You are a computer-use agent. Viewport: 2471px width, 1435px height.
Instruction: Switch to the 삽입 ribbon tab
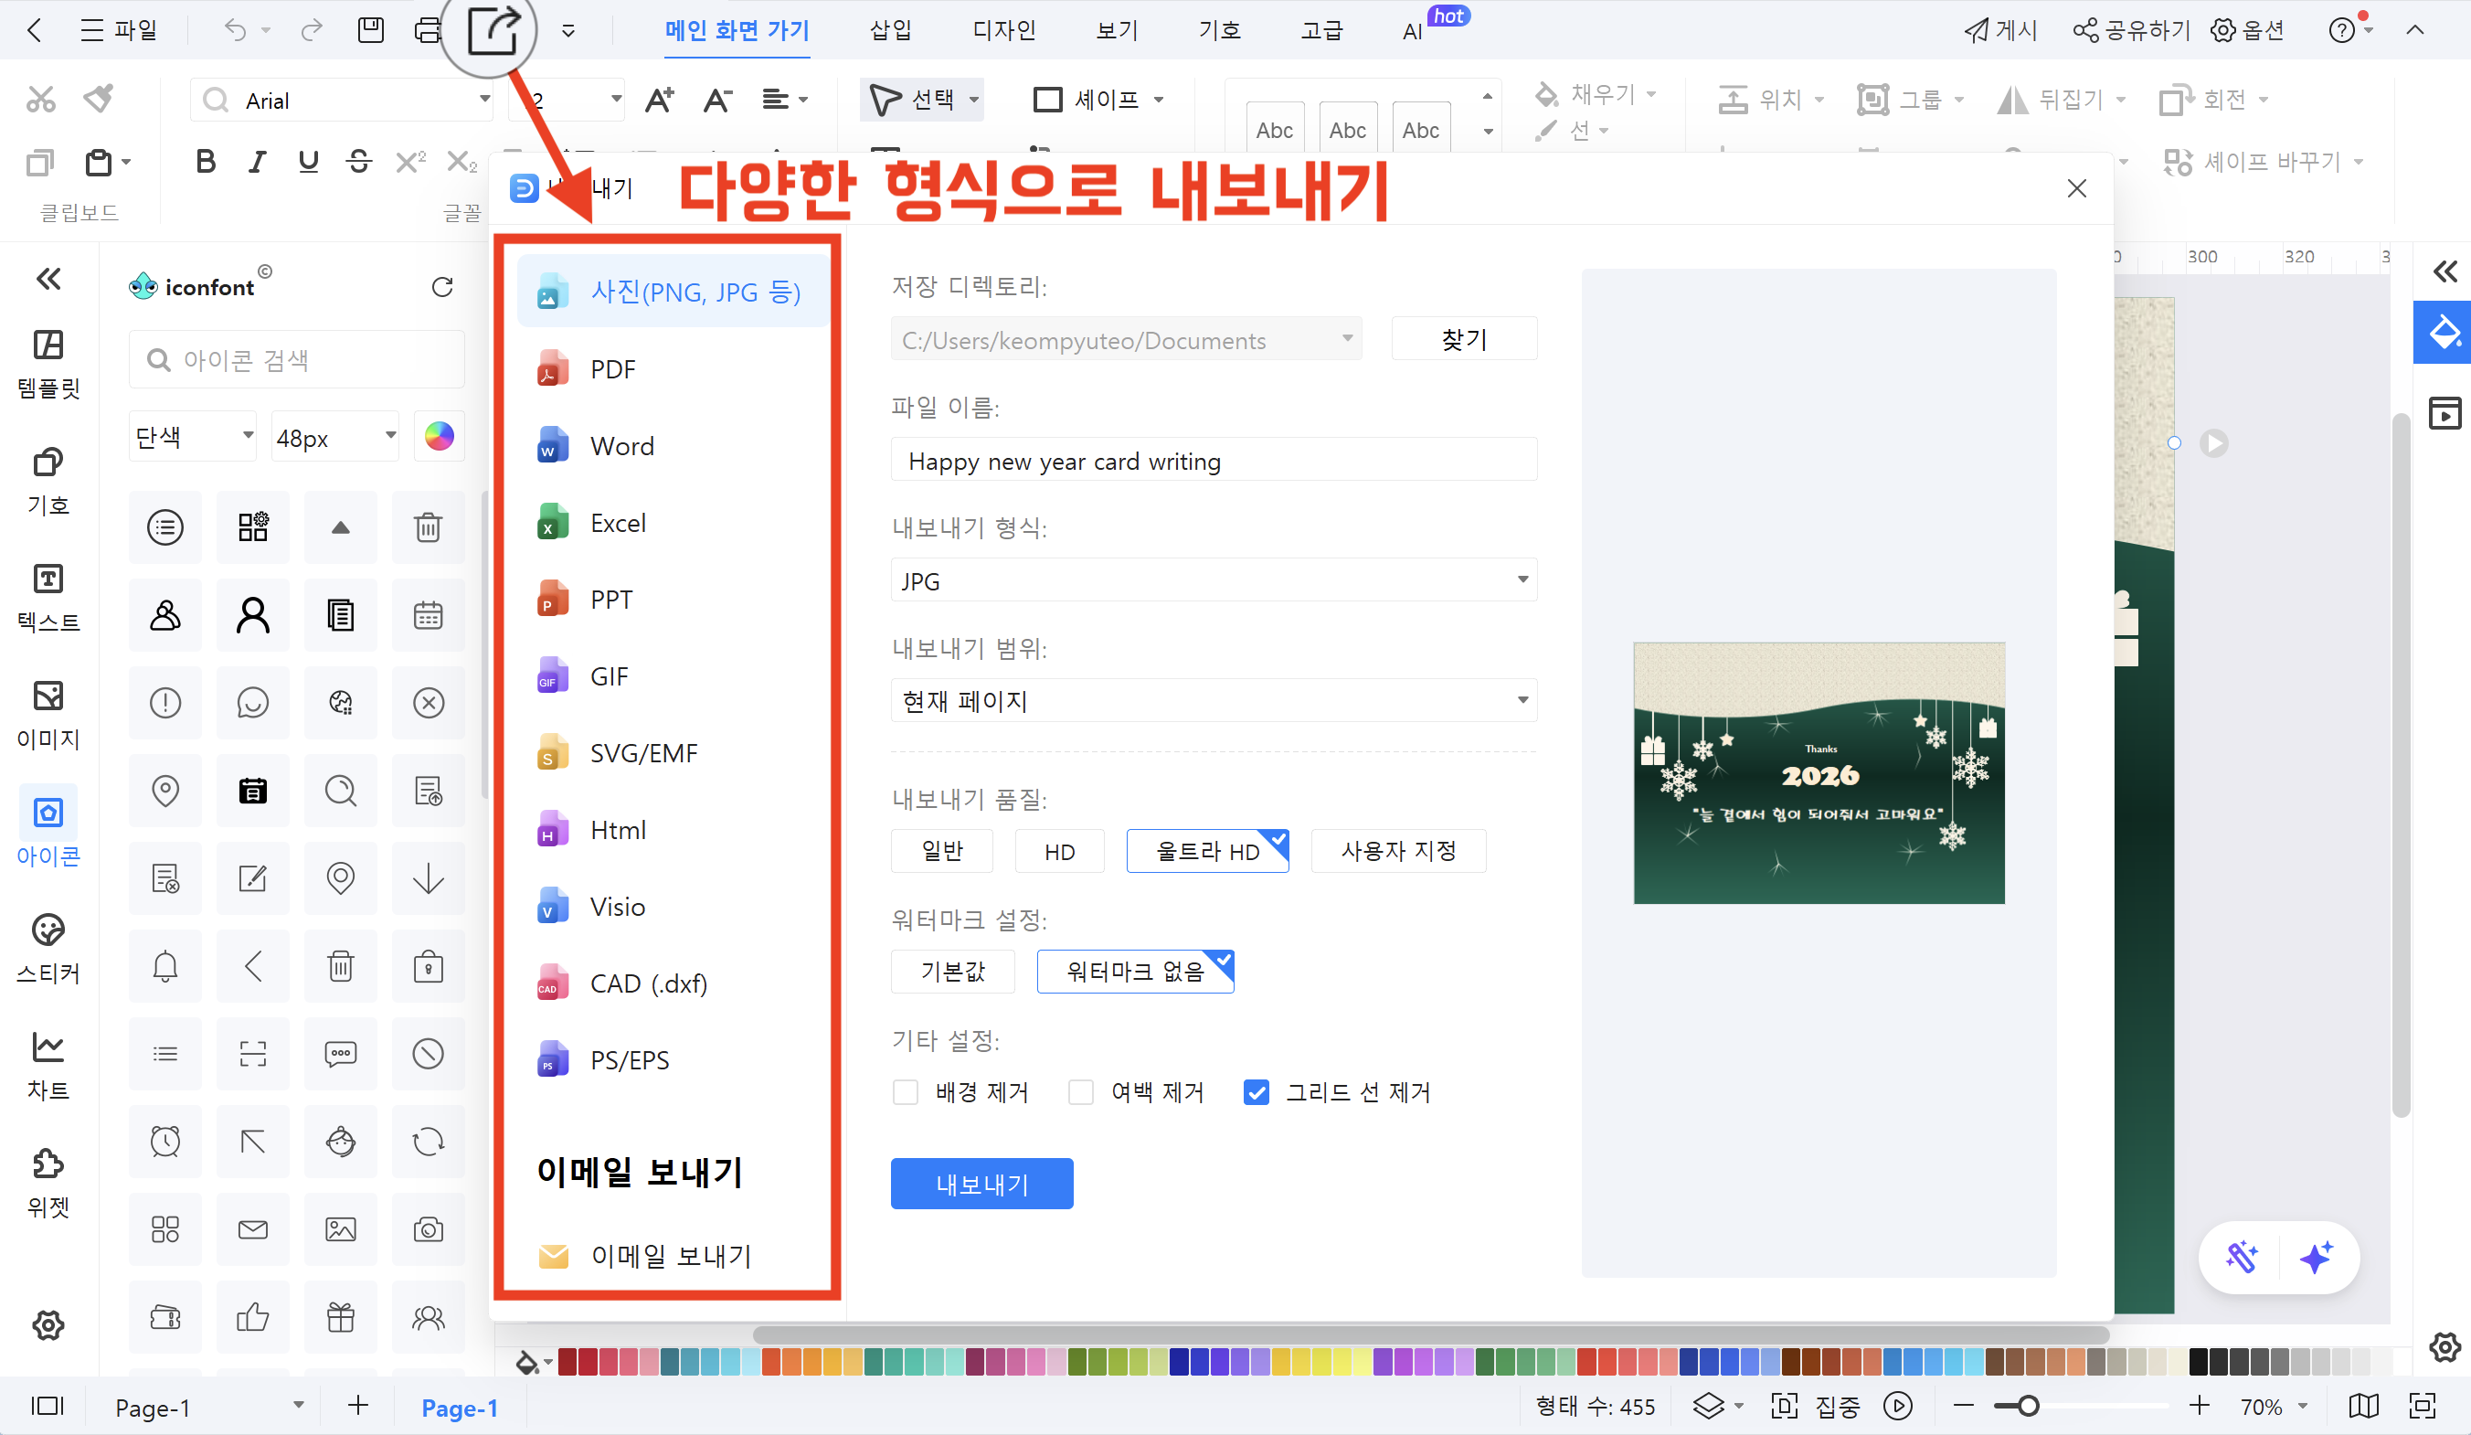pos(890,29)
